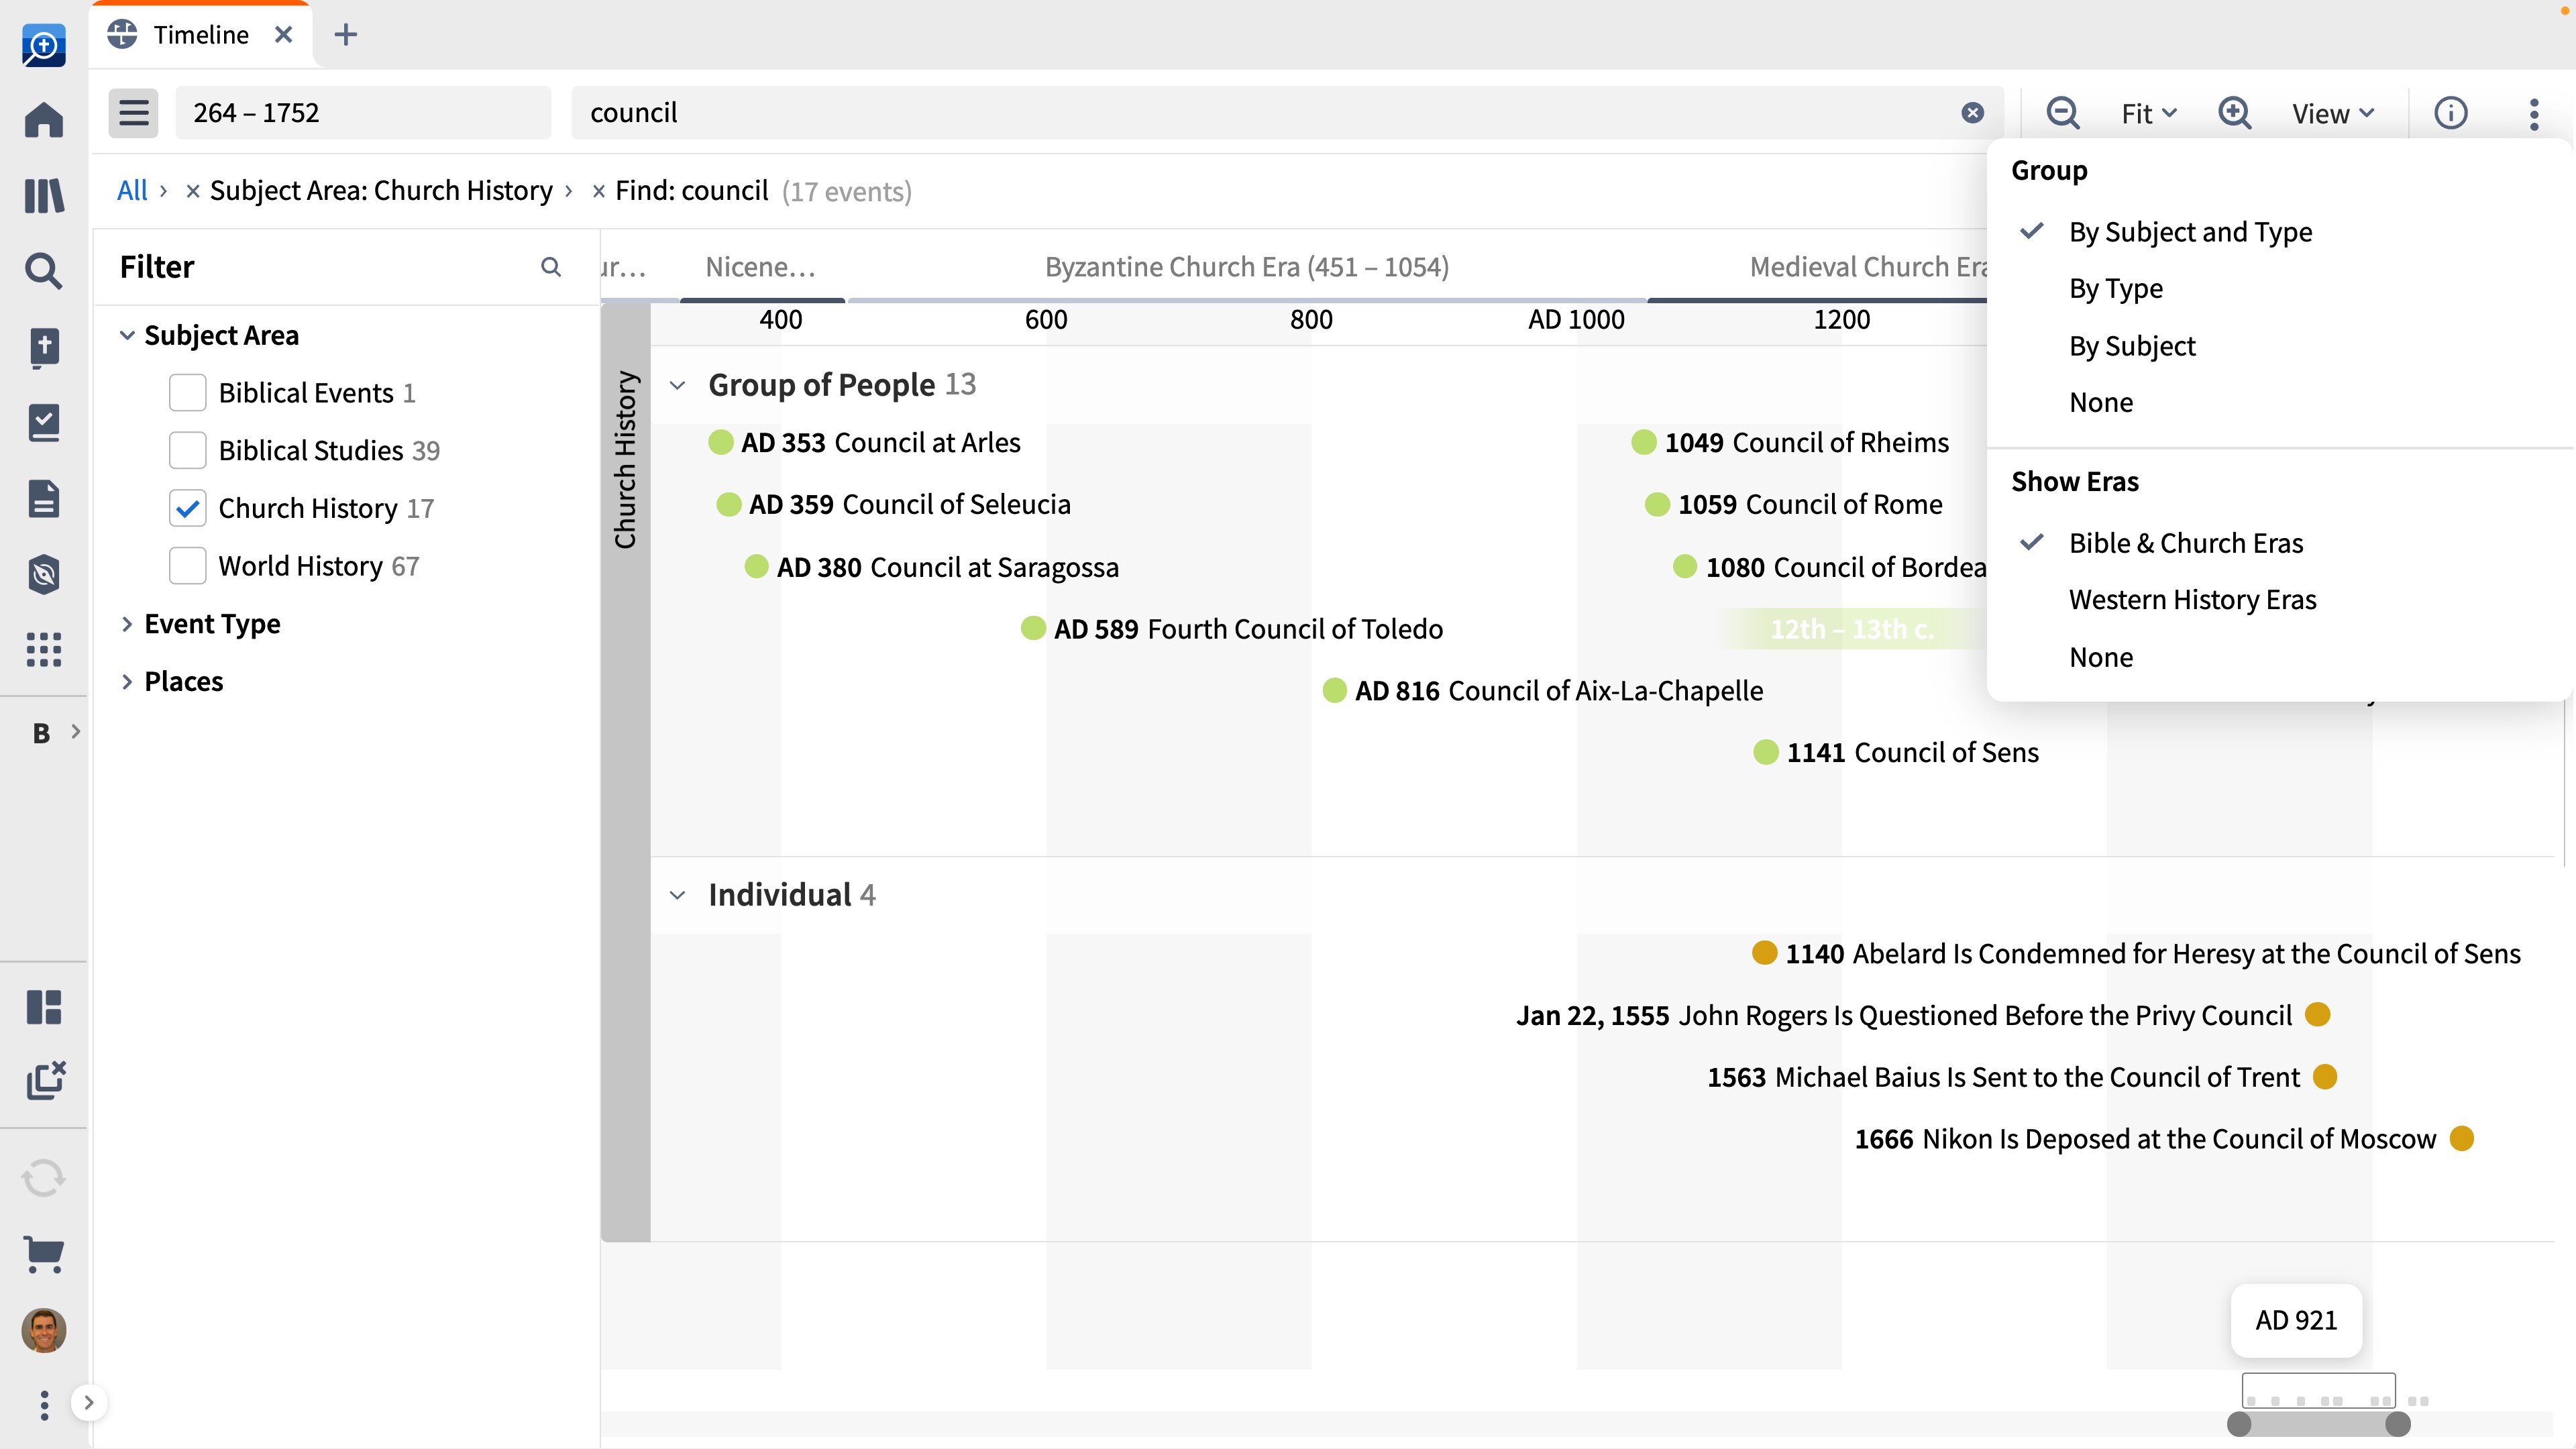The height and width of the screenshot is (1449, 2576).
Task: Clear the council search text
Action: pyautogui.click(x=1972, y=113)
